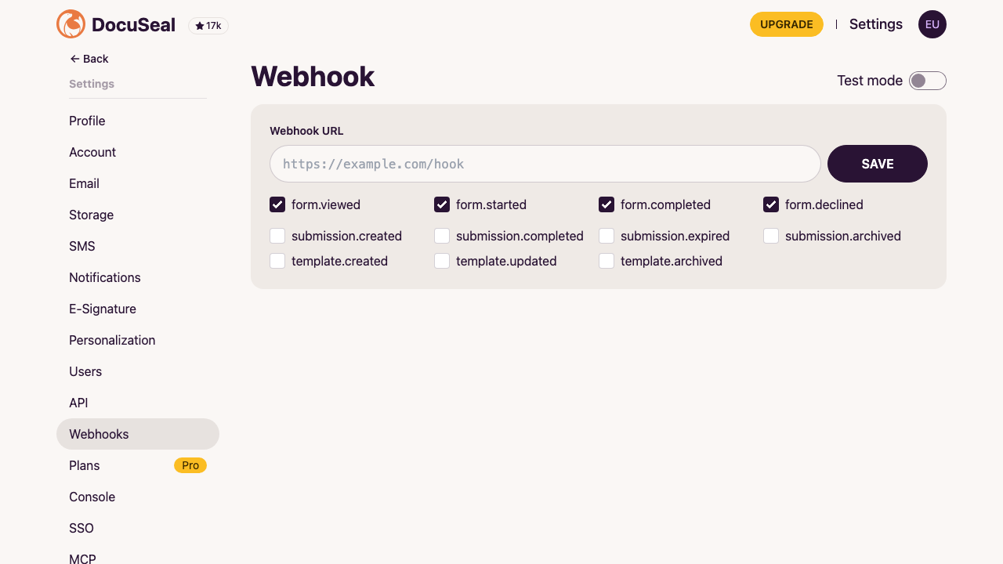Enable the submission.archived checkbox
1003x564 pixels.
(771, 236)
